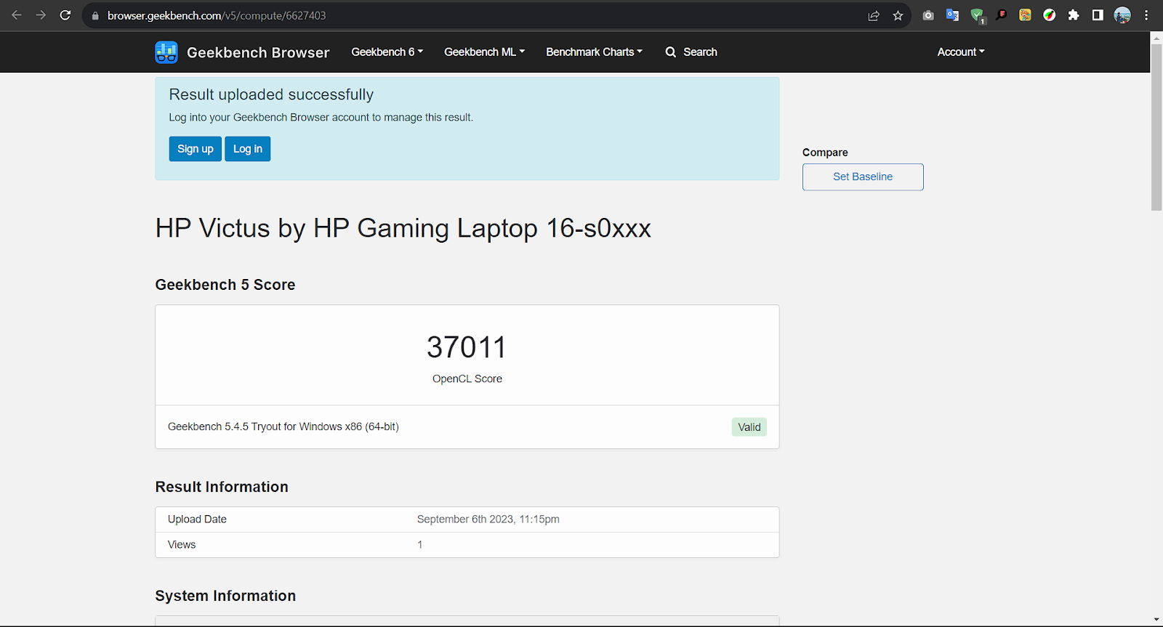The image size is (1163, 627).
Task: Open the Google Translate extension
Action: point(952,15)
